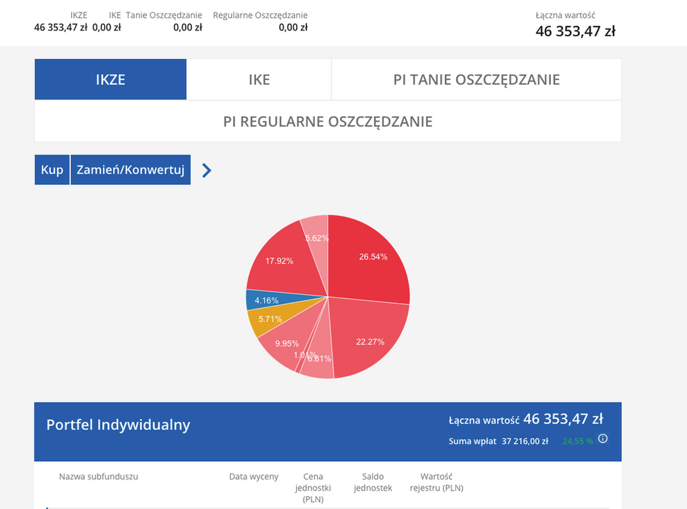Switch to the IKZE tab
Viewport: 687px width, 509px height.
[111, 79]
